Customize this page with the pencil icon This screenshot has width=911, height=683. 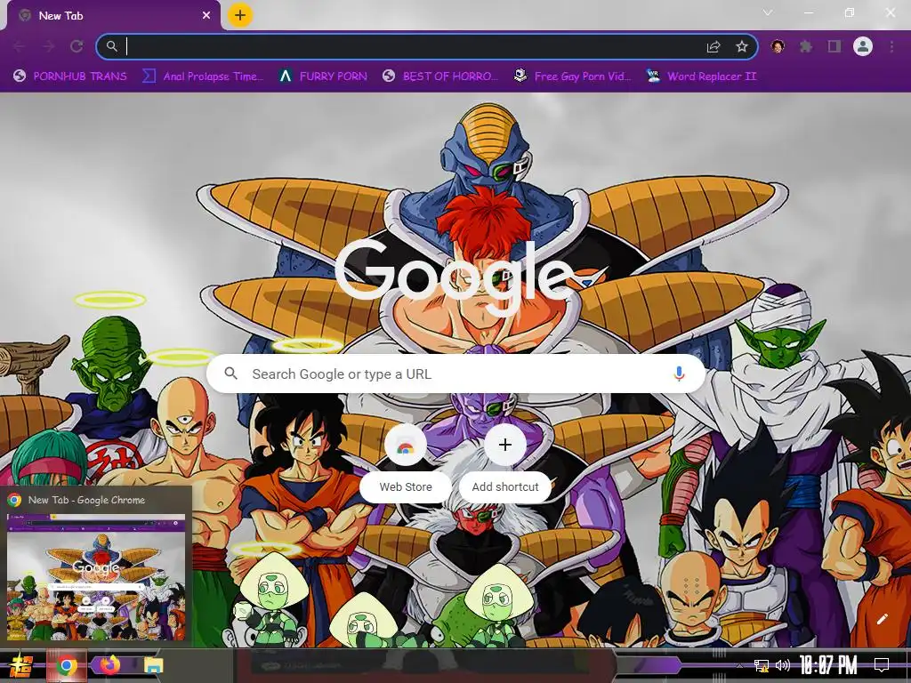point(882,619)
